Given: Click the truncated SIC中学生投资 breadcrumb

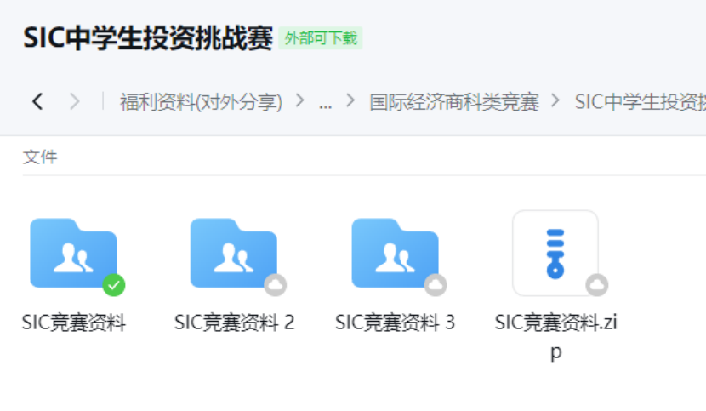Looking at the screenshot, I should coord(640,102).
